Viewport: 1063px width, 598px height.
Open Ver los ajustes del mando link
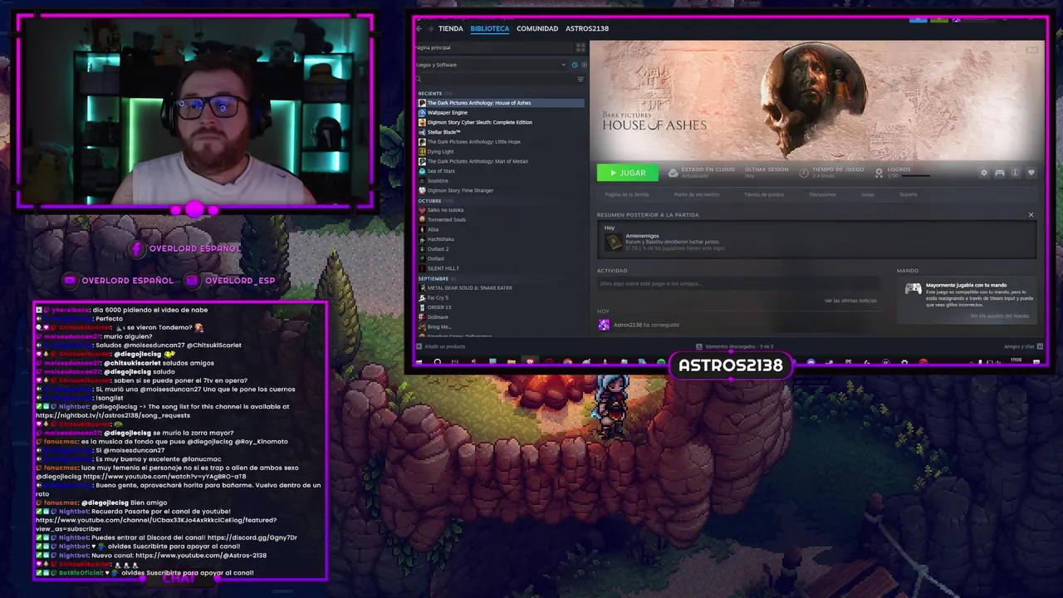click(1000, 316)
